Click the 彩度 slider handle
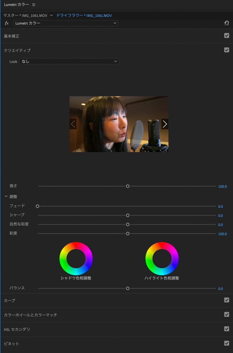Screen dimensions: 233x353 point(128,233)
